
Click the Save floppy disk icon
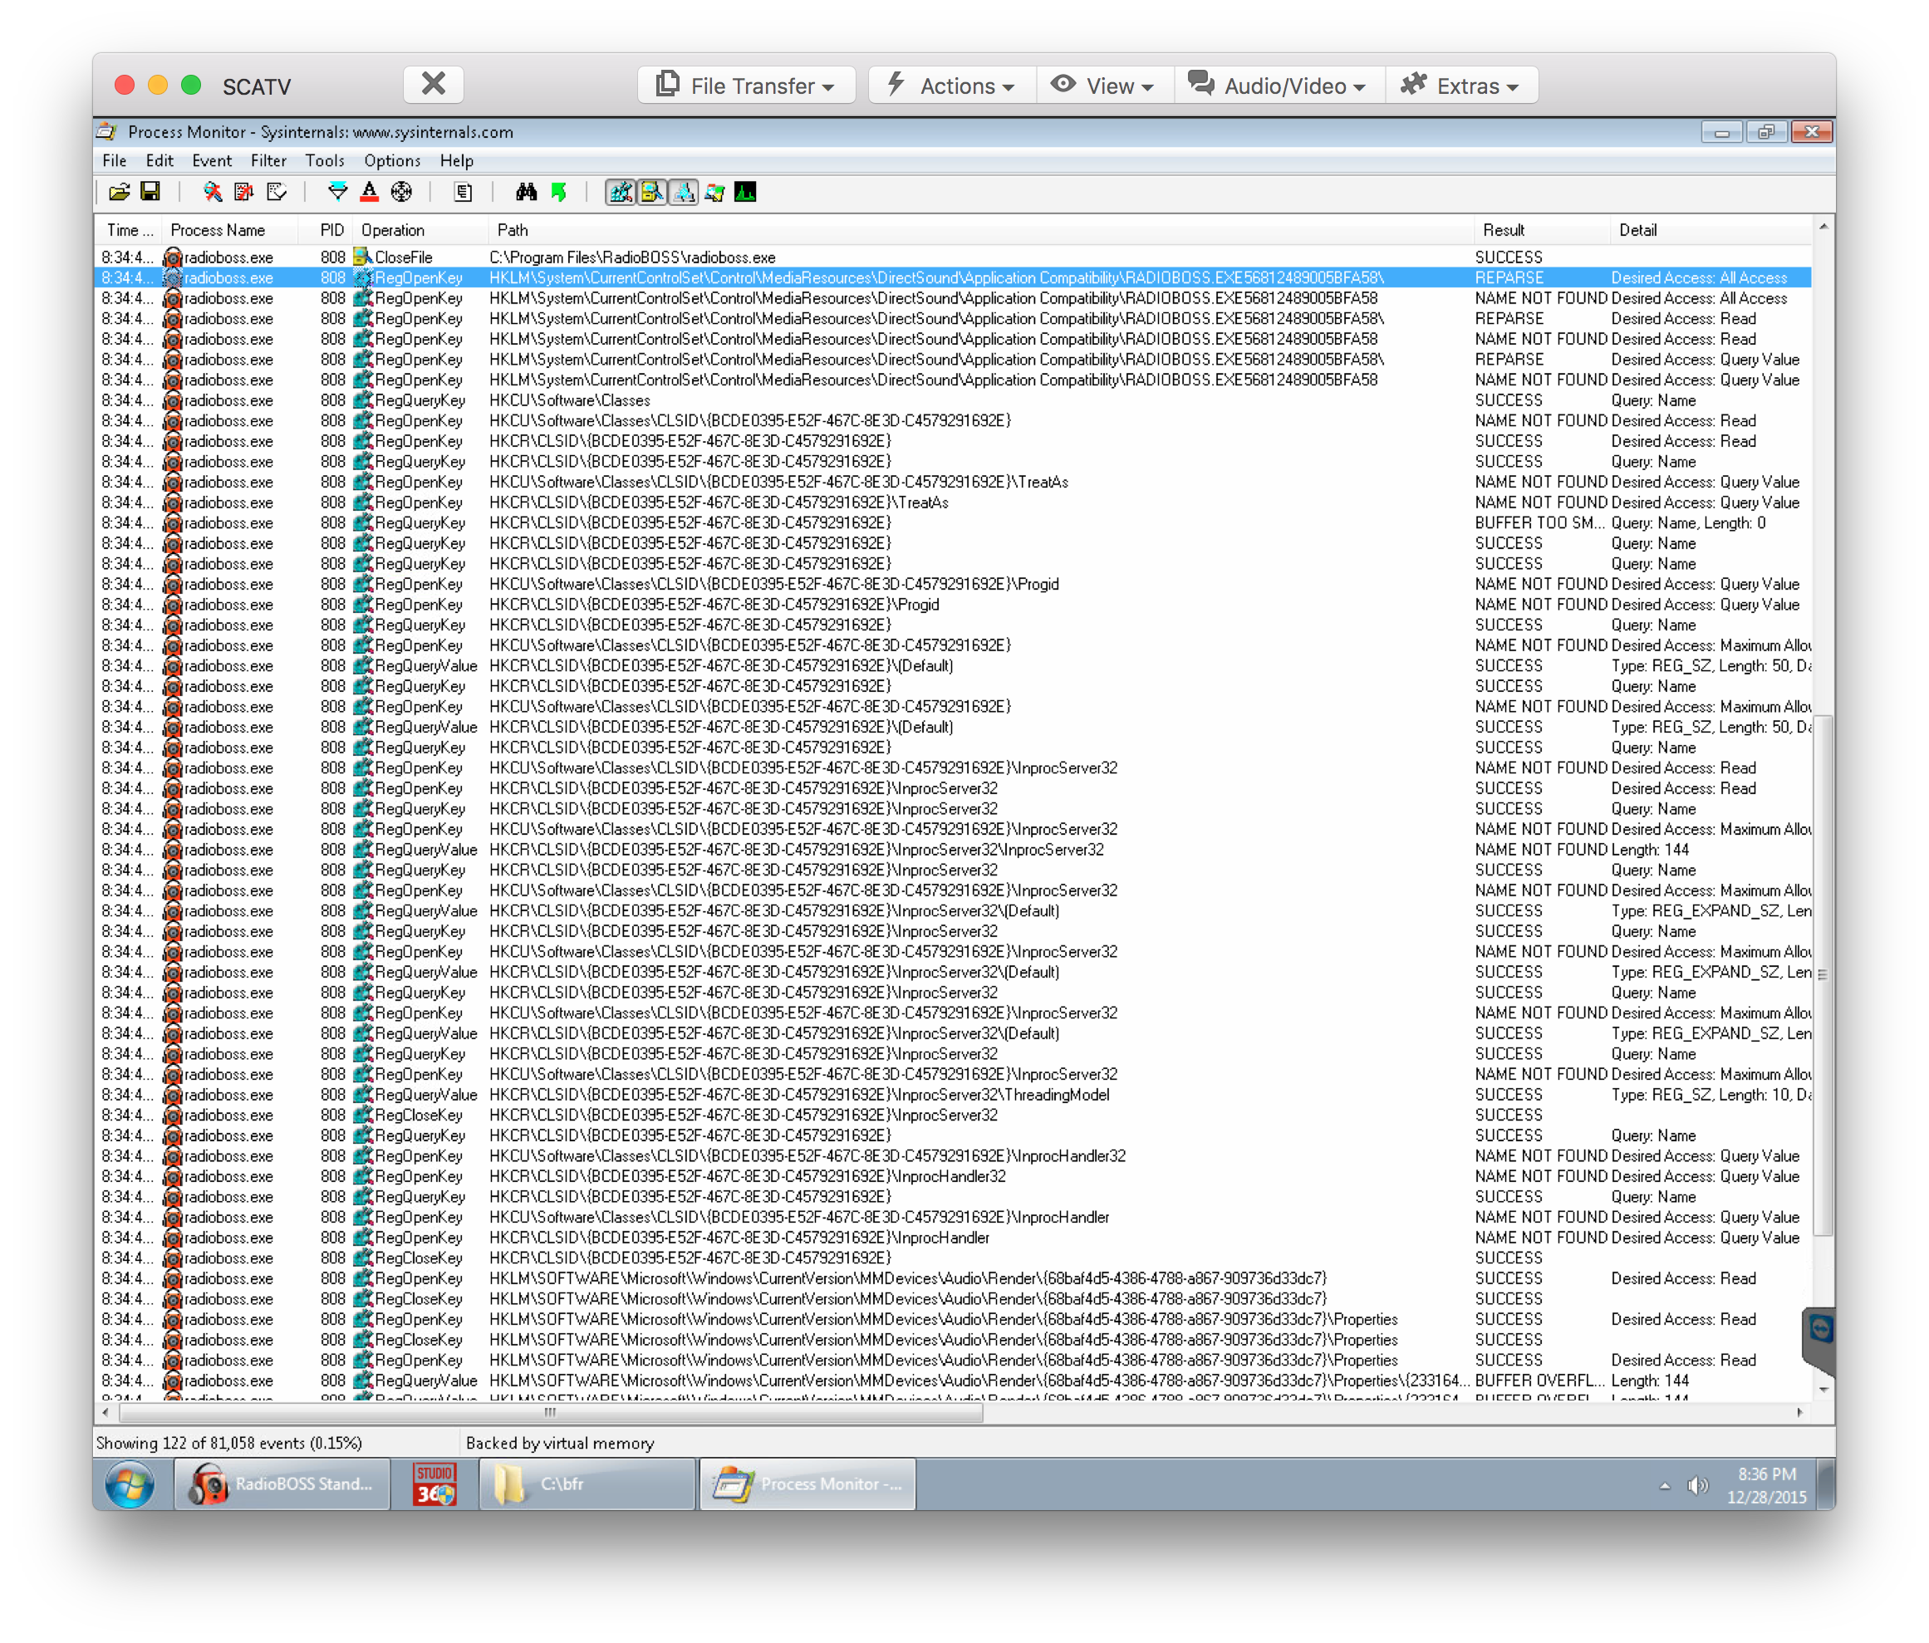click(x=150, y=192)
